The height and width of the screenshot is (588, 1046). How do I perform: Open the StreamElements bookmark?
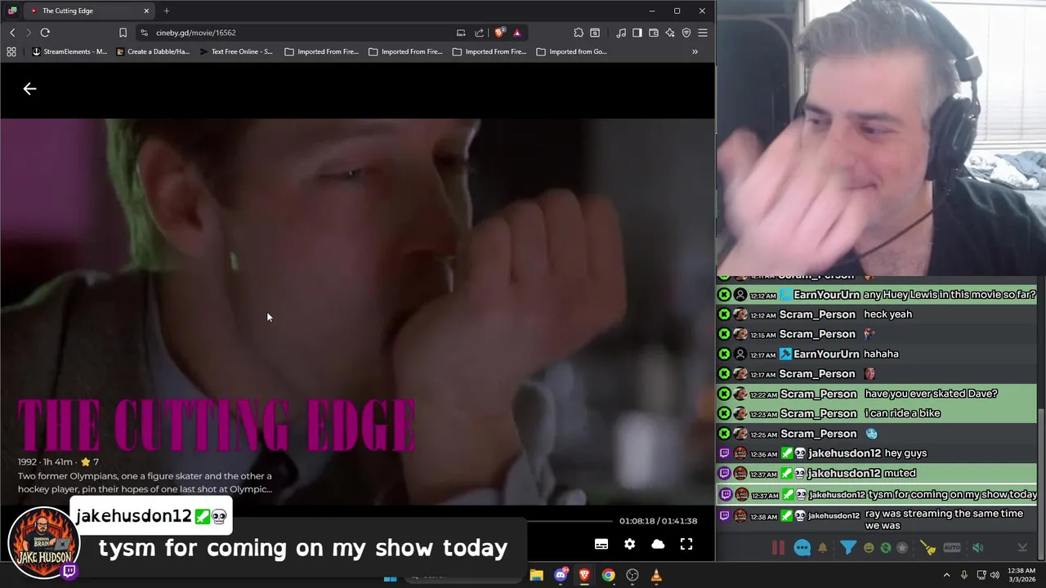click(x=69, y=51)
